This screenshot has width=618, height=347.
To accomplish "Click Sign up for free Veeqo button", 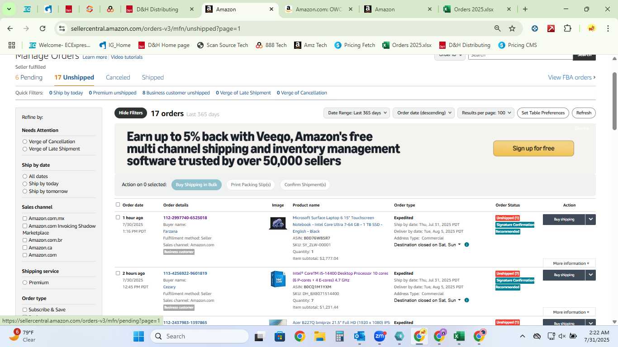I will click(533, 148).
